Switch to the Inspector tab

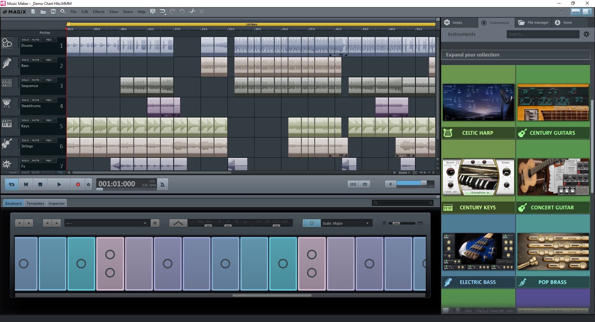[x=56, y=203]
